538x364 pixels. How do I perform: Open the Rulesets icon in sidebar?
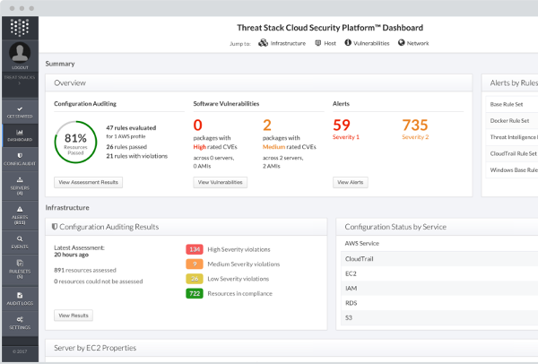(20, 269)
